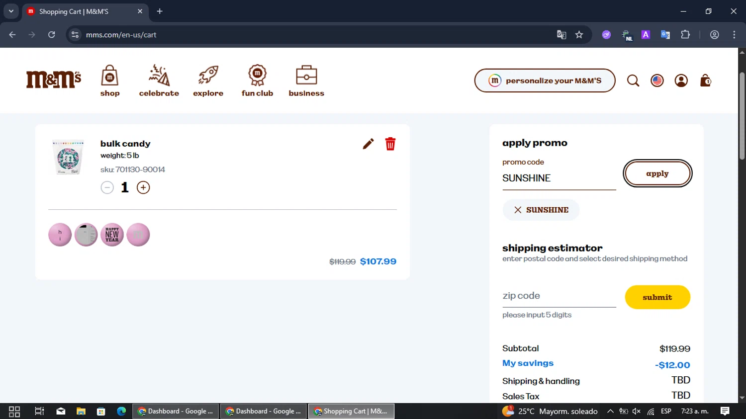Remove the applied SUNSHINE promo chip

click(518, 210)
